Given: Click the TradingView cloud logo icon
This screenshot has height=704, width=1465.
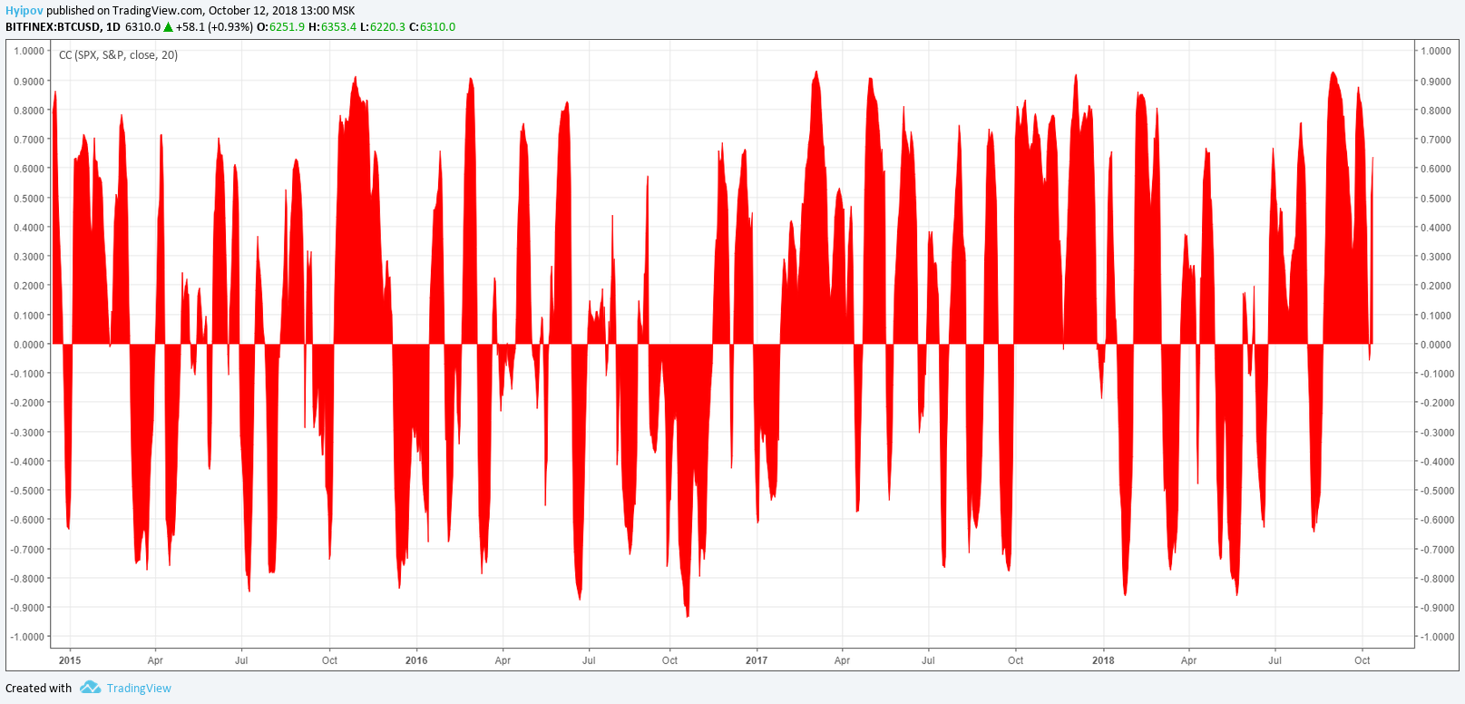Looking at the screenshot, I should click(x=90, y=688).
